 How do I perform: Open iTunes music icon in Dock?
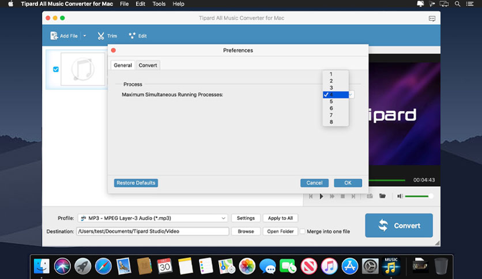pyautogui.click(x=329, y=266)
